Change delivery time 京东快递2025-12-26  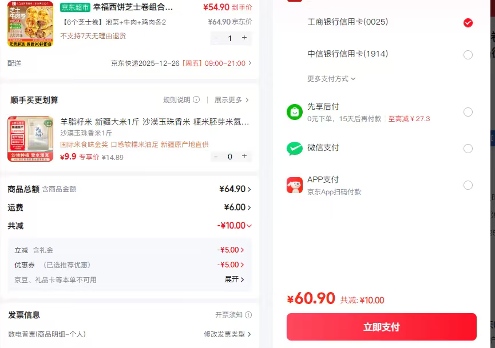pyautogui.click(x=181, y=63)
